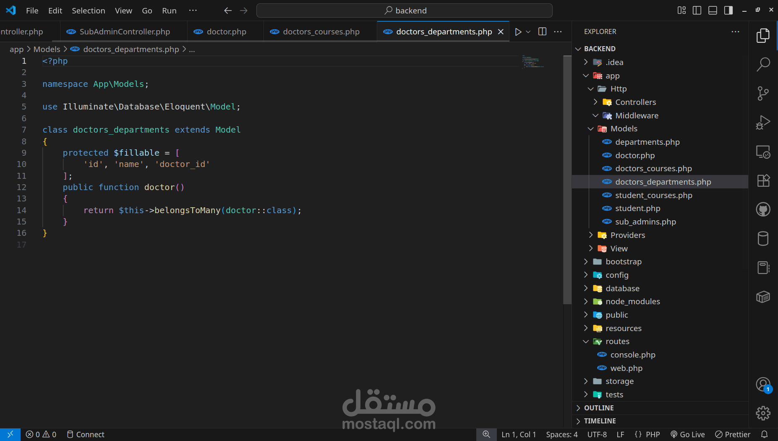Open departments.php in the explorer
This screenshot has height=441, width=778.
pos(660,142)
